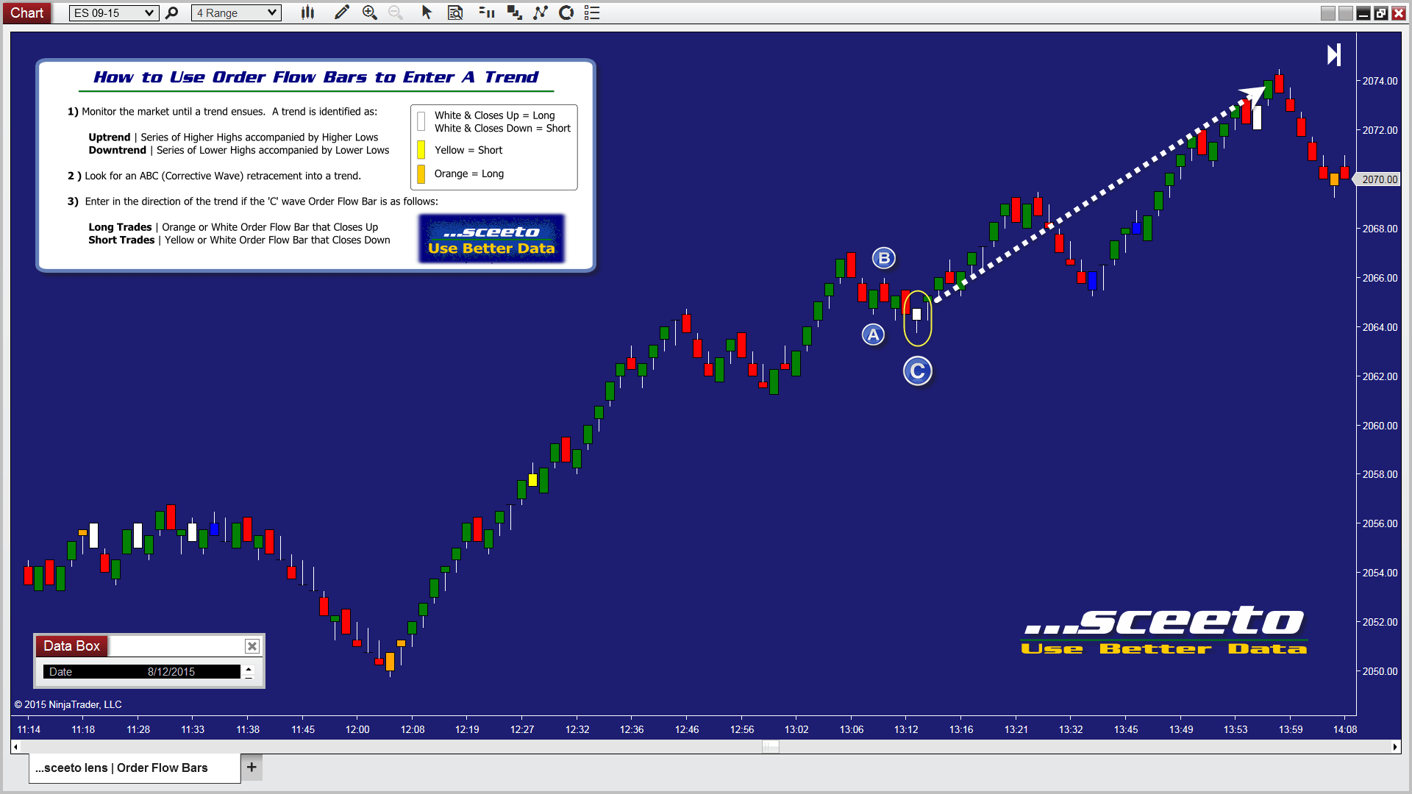Open the Drawing Tools pencil icon
This screenshot has width=1412, height=794.
[341, 12]
